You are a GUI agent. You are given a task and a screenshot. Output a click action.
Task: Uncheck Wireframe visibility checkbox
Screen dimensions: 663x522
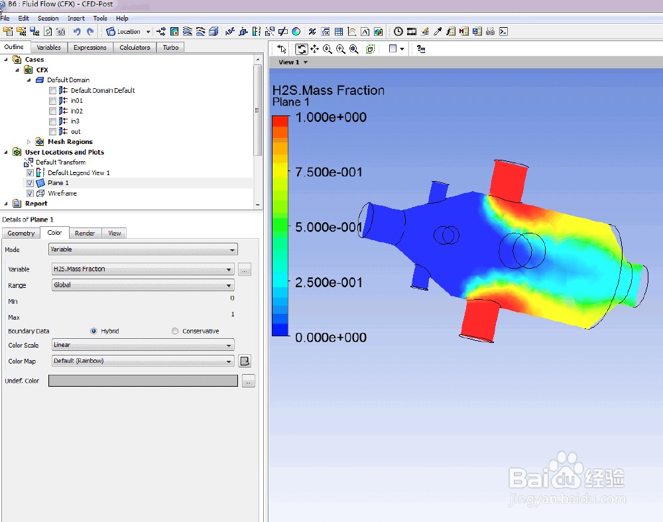[x=30, y=193]
